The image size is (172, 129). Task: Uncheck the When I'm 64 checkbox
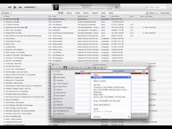coord(4,44)
